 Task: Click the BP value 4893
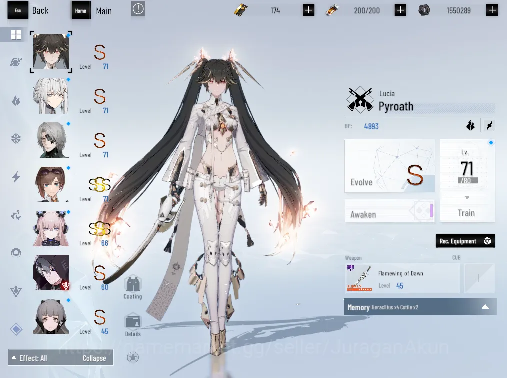[371, 126]
